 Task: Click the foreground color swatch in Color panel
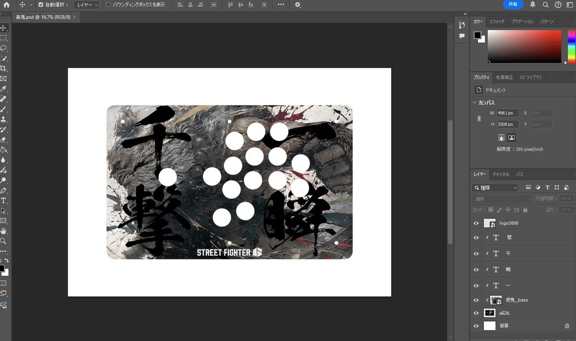coord(478,35)
